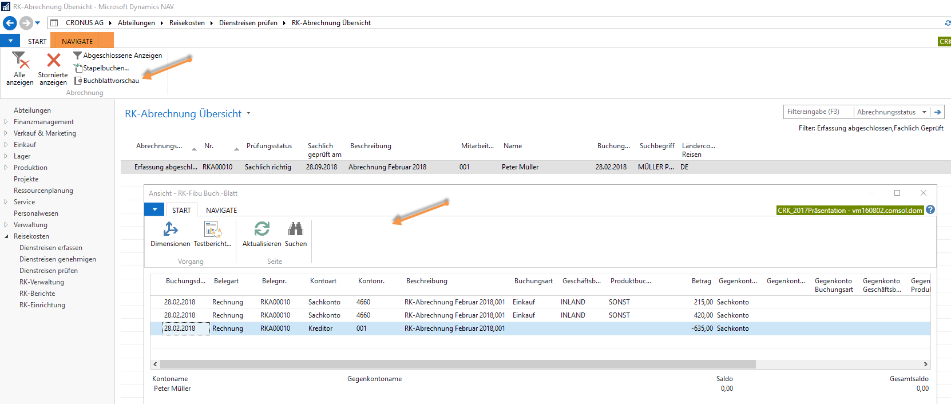Open RK-Einrichtung in the navigation pane
Viewport: 951px width, 404px height.
point(42,305)
